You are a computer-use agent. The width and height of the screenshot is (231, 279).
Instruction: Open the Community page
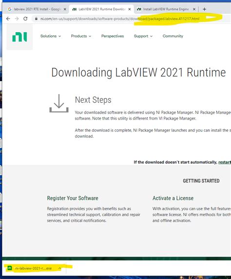(x=173, y=36)
